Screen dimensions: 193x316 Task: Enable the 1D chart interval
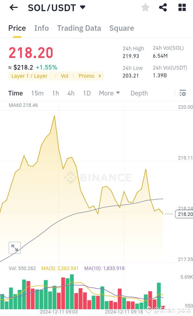click(87, 93)
